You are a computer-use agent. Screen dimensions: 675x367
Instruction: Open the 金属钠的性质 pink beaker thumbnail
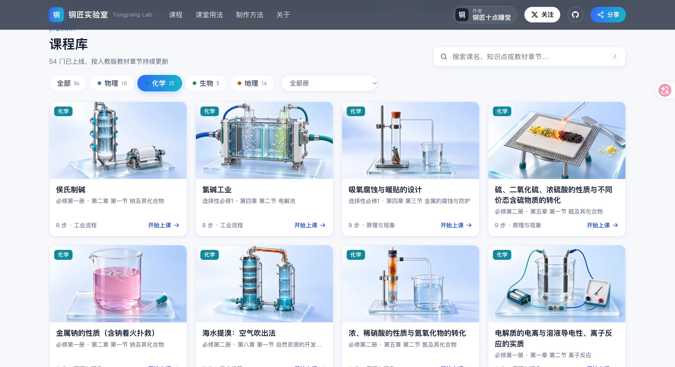(118, 284)
